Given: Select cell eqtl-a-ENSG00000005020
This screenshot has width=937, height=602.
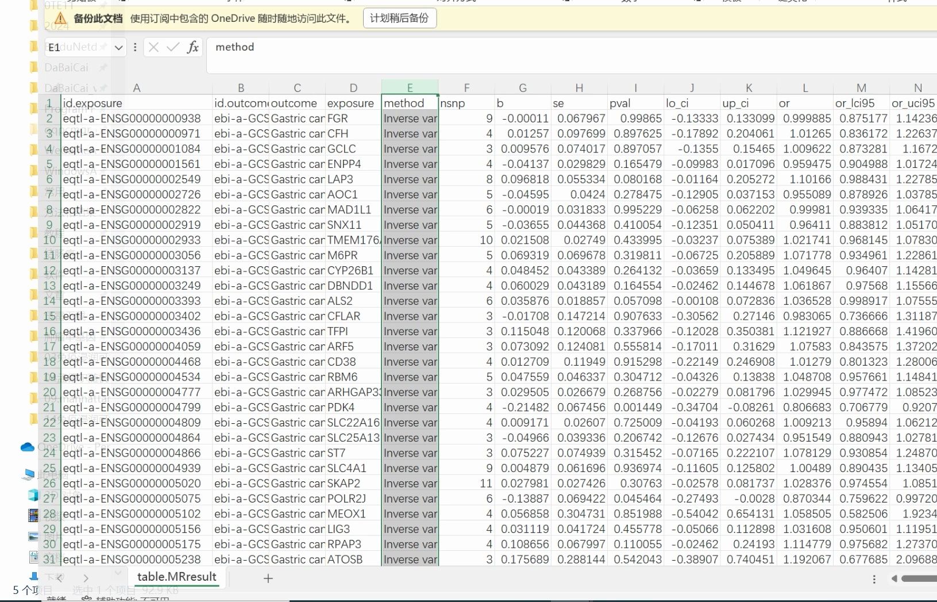Looking at the screenshot, I should 137,484.
